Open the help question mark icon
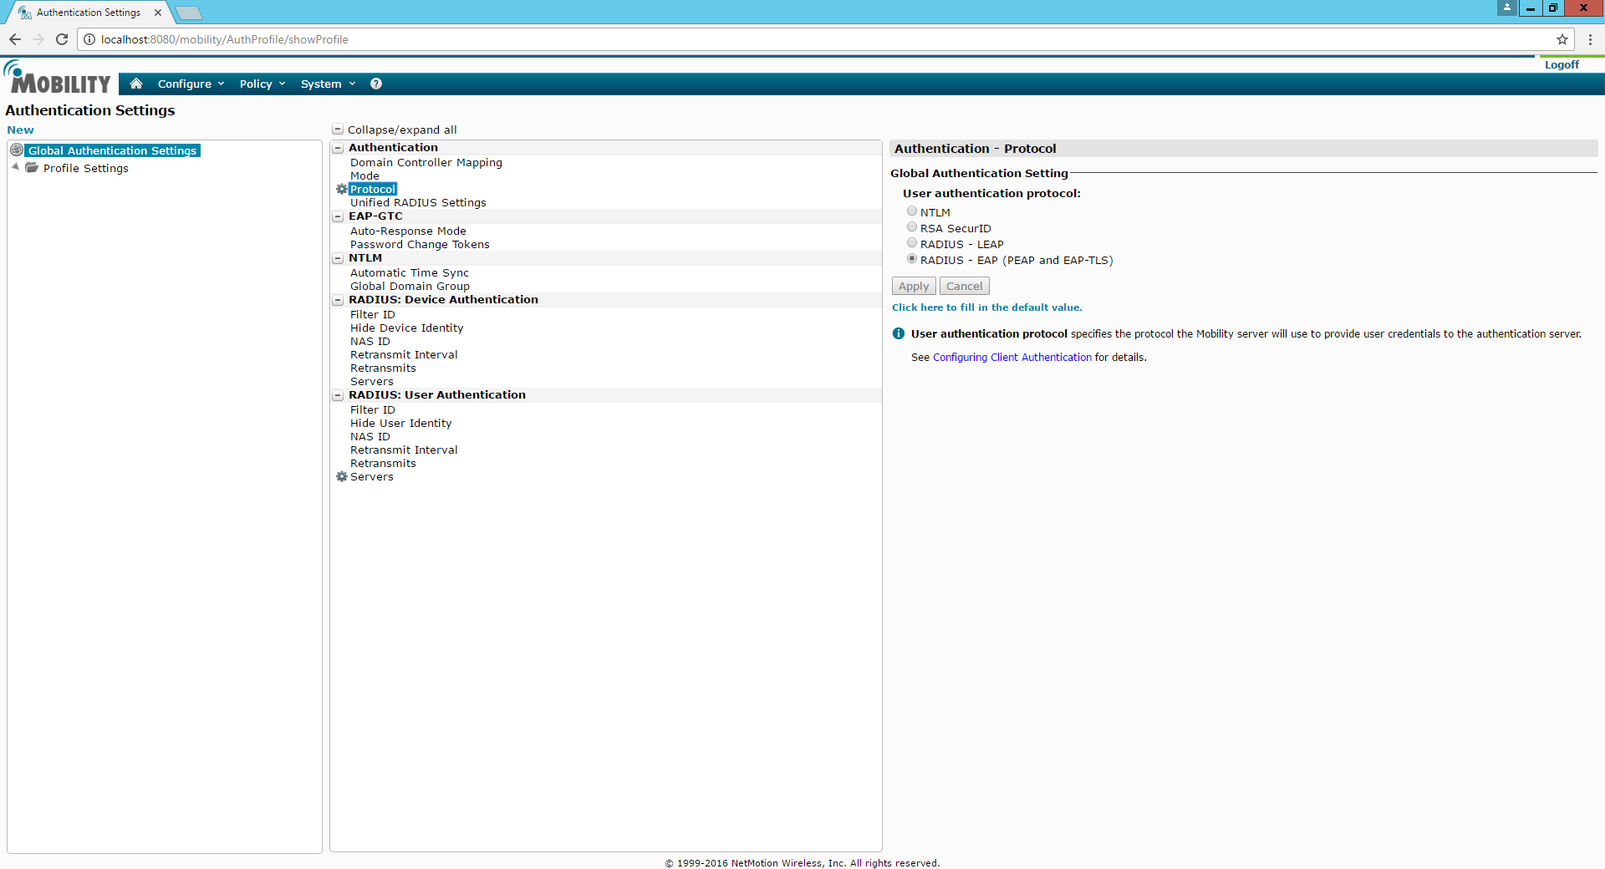 click(x=376, y=84)
